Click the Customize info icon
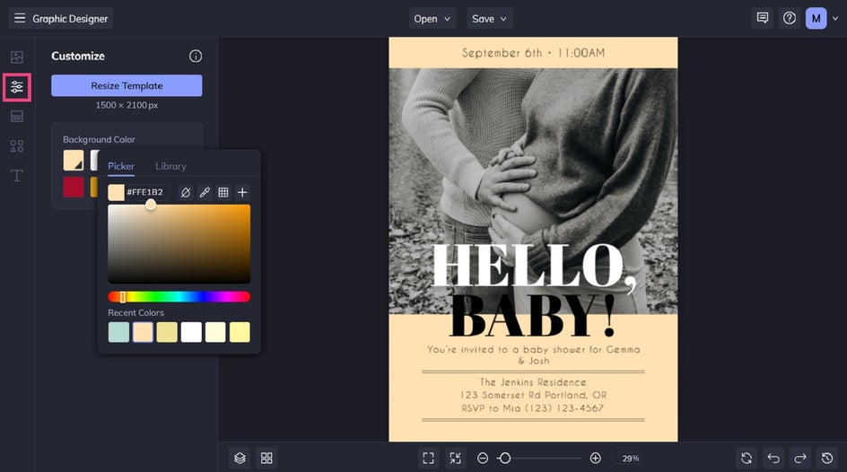Screen dimensions: 847x472 pyautogui.click(x=196, y=57)
